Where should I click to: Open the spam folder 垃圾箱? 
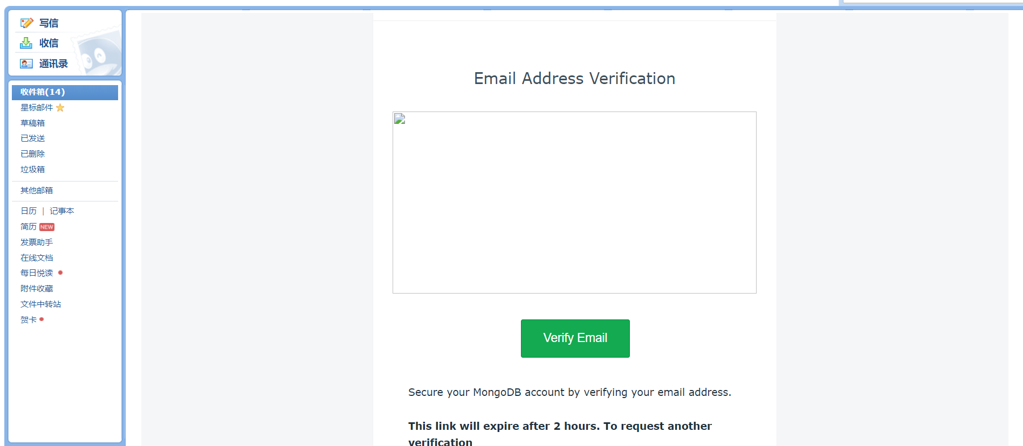tap(33, 170)
